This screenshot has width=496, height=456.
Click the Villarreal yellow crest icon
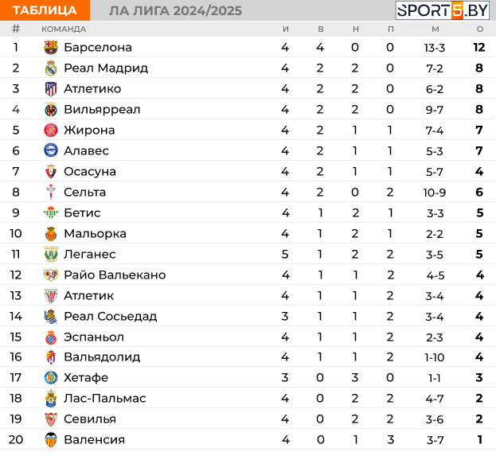51,109
